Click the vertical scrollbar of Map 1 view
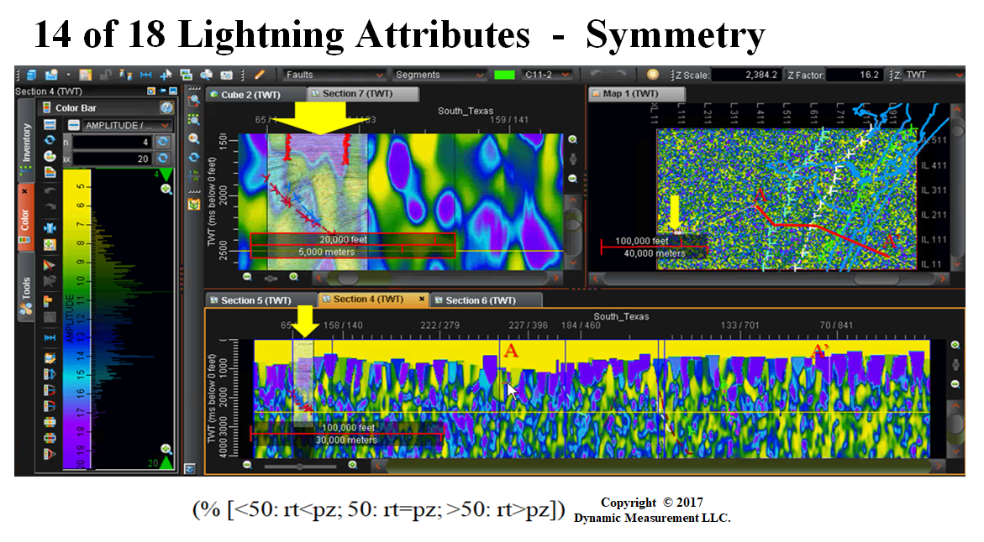 pos(956,187)
